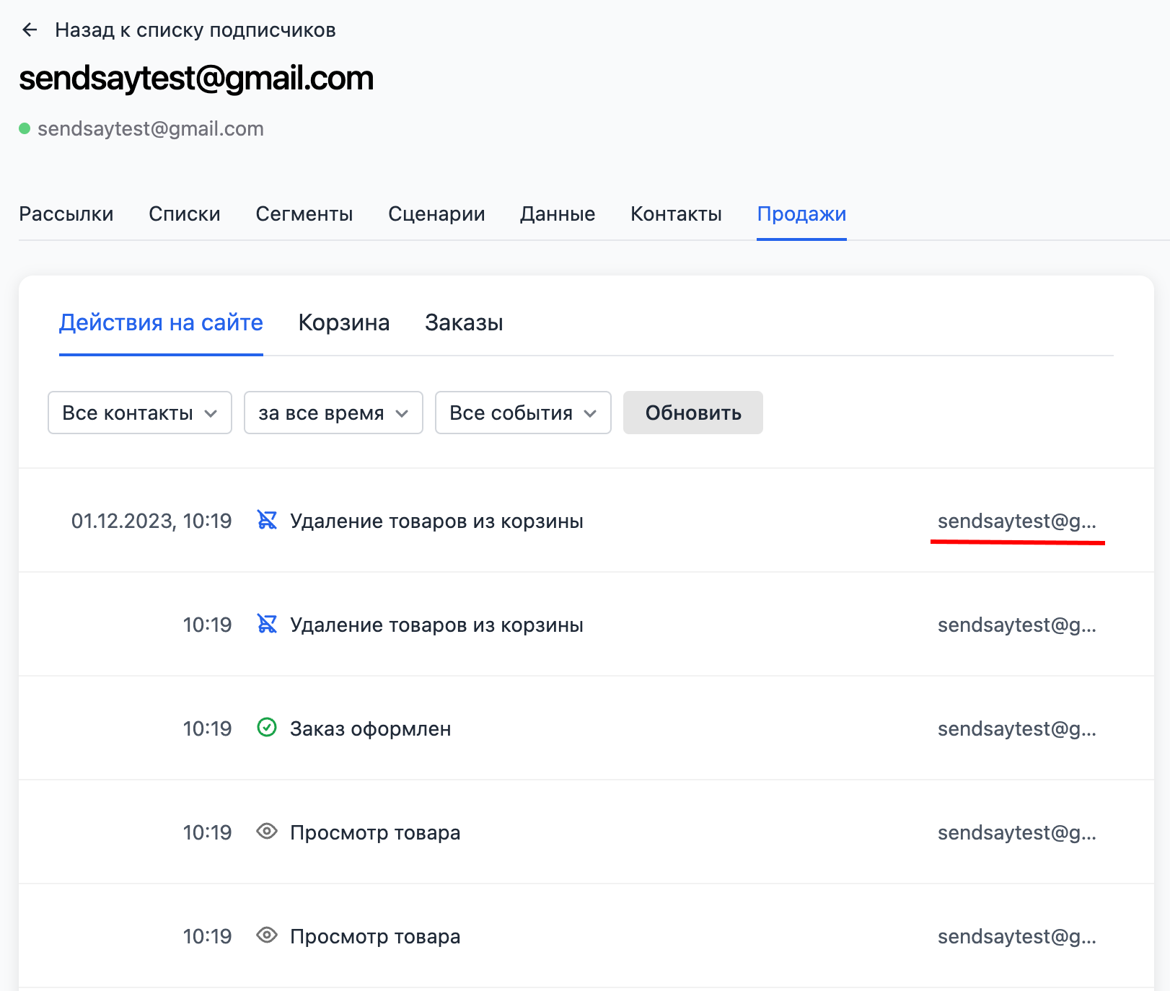This screenshot has width=1170, height=991.
Task: Click the underlined sendsaytest@g... email in first row
Action: (x=1016, y=521)
